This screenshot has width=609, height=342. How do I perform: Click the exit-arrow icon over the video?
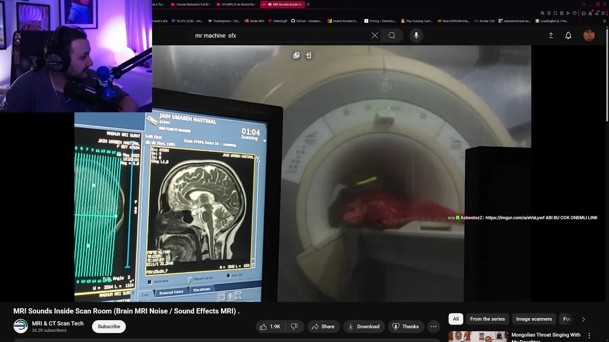(308, 56)
